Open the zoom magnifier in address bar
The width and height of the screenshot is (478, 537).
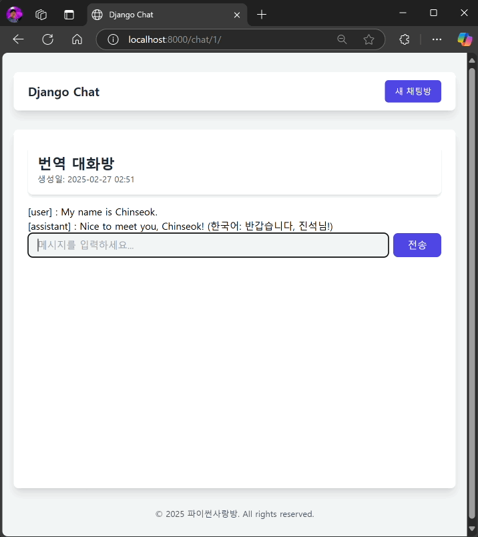(342, 39)
